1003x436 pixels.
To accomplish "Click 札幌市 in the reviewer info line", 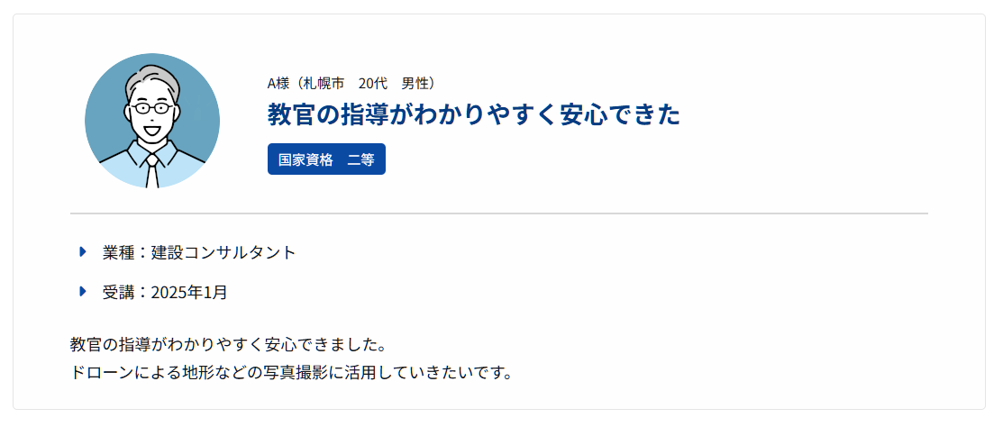I will point(324,84).
